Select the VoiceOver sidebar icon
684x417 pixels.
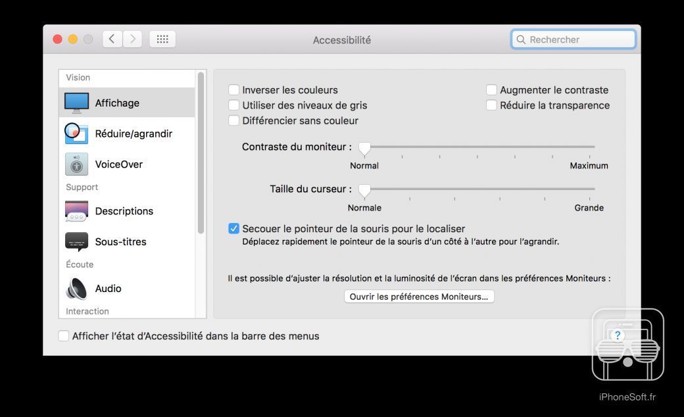[76, 164]
